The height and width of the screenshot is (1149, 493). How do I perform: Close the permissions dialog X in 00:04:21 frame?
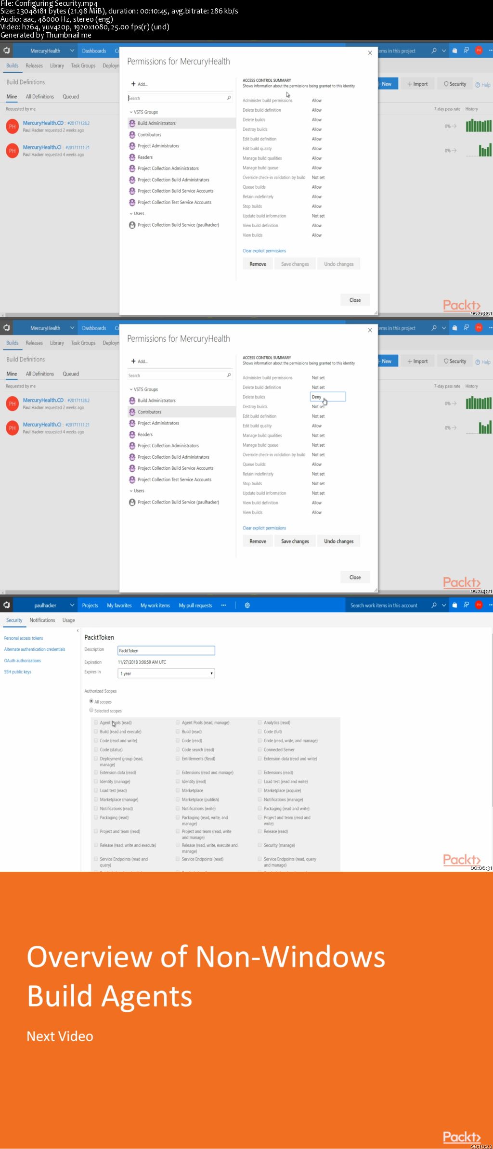[x=370, y=330]
